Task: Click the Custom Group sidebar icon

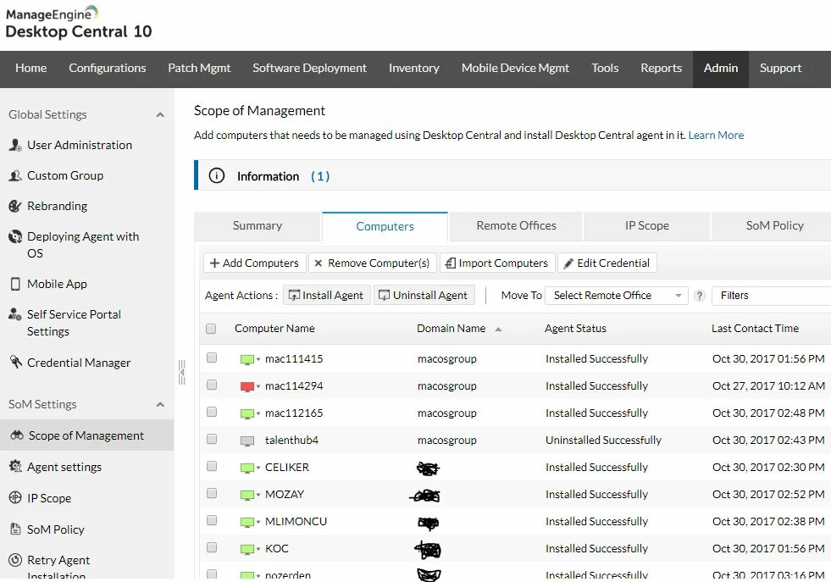Action: pyautogui.click(x=15, y=175)
